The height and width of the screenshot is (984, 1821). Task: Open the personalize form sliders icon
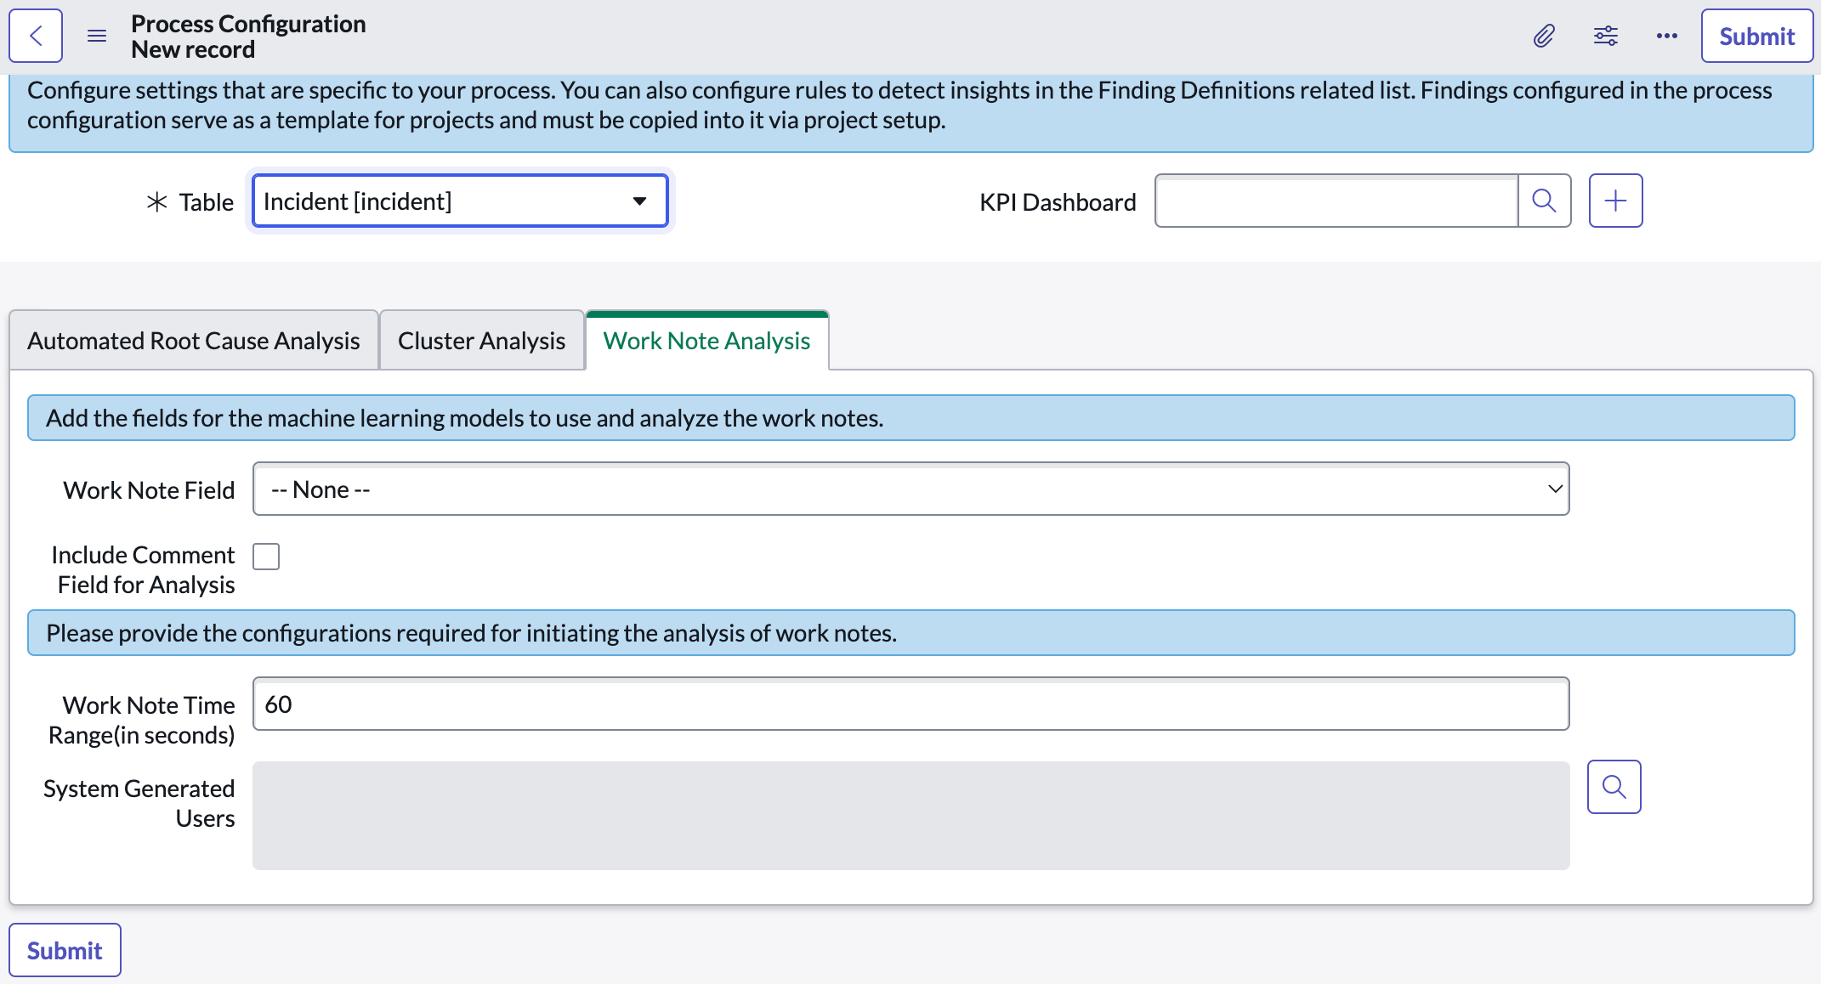(x=1606, y=36)
